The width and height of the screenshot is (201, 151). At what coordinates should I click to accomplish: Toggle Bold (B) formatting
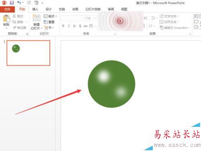point(63,26)
